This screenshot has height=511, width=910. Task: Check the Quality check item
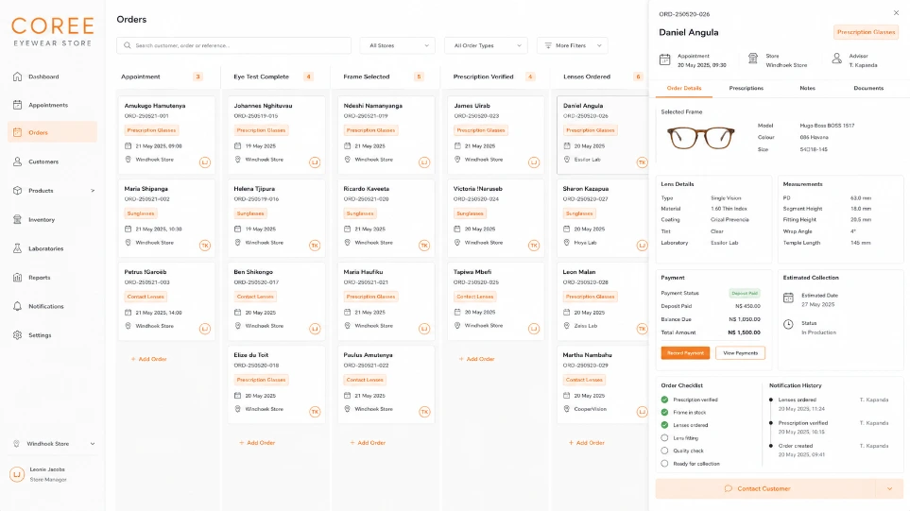click(x=664, y=451)
